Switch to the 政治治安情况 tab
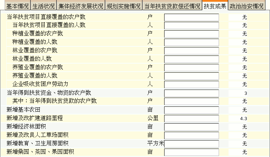This screenshot has width=270, height=157. pyautogui.click(x=246, y=6)
